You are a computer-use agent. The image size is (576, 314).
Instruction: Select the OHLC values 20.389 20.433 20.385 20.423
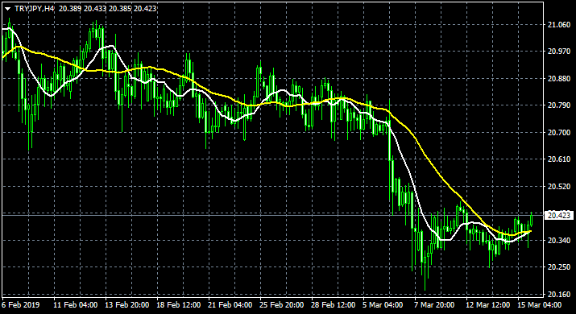click(x=108, y=8)
